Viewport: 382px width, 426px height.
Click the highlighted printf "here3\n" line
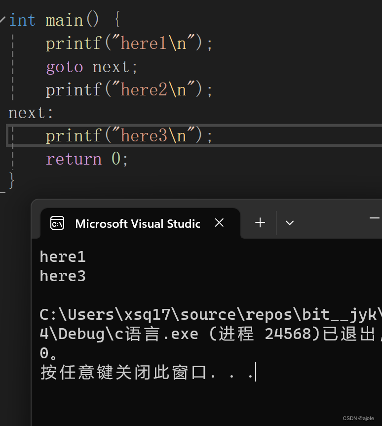point(194,135)
